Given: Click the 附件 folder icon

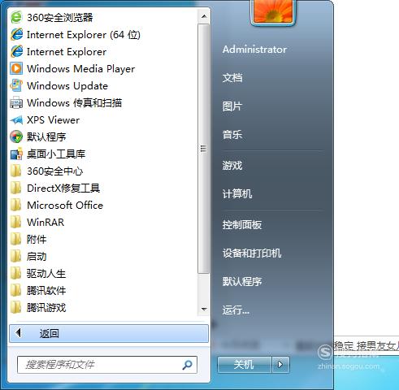Looking at the screenshot, I should [x=16, y=239].
